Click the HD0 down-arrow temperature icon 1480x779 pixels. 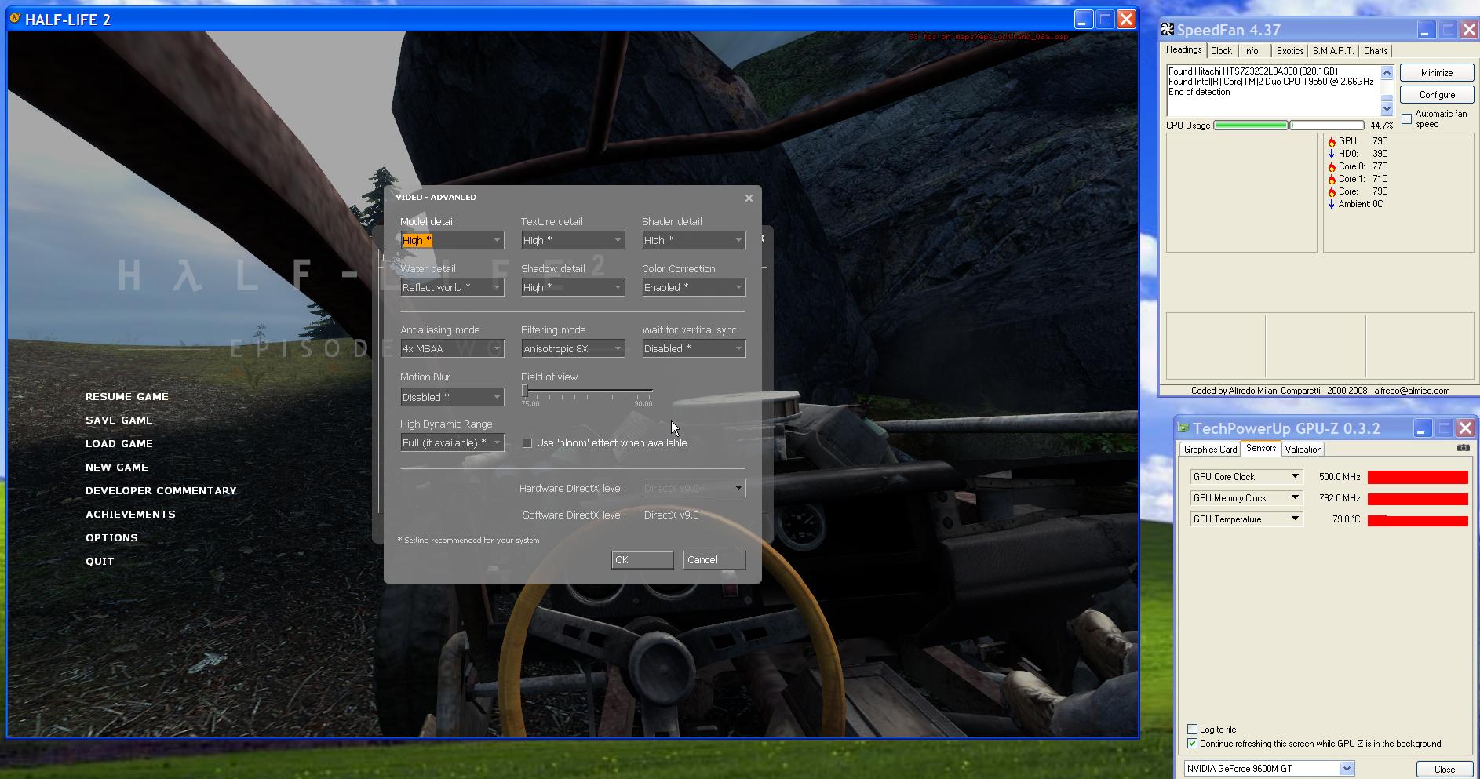pyautogui.click(x=1332, y=155)
